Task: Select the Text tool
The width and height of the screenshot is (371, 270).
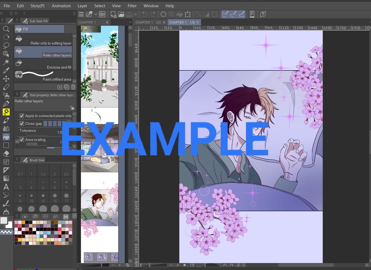Action: coord(6,187)
